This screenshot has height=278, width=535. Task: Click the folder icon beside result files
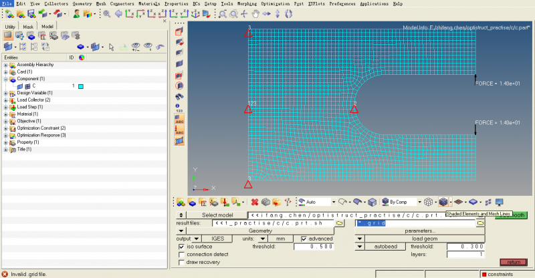click(339, 223)
